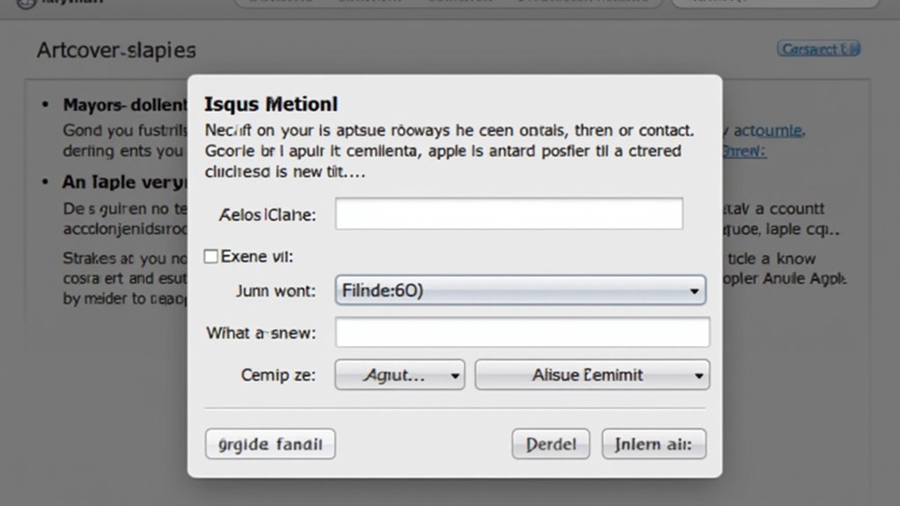Image resolution: width=900 pixels, height=506 pixels.
Task: Click the search field in top toolbar
Action: click(775, 3)
